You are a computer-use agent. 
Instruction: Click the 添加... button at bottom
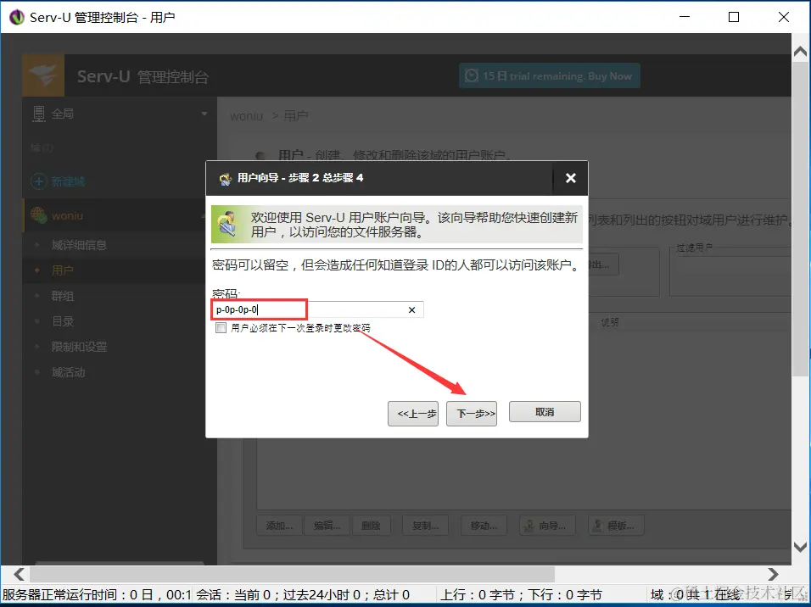(x=279, y=526)
